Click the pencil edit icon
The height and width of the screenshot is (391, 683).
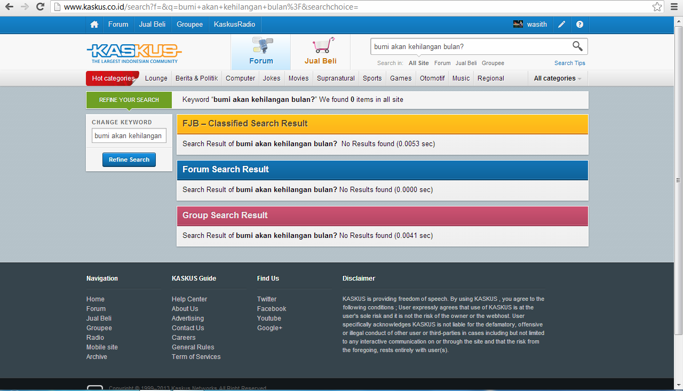[561, 25]
